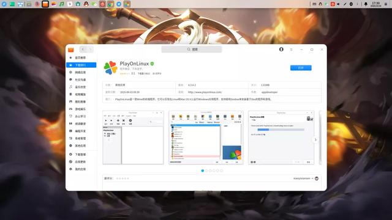Open the third screenshot showing progress bar
392x220 pixels.
click(281, 137)
